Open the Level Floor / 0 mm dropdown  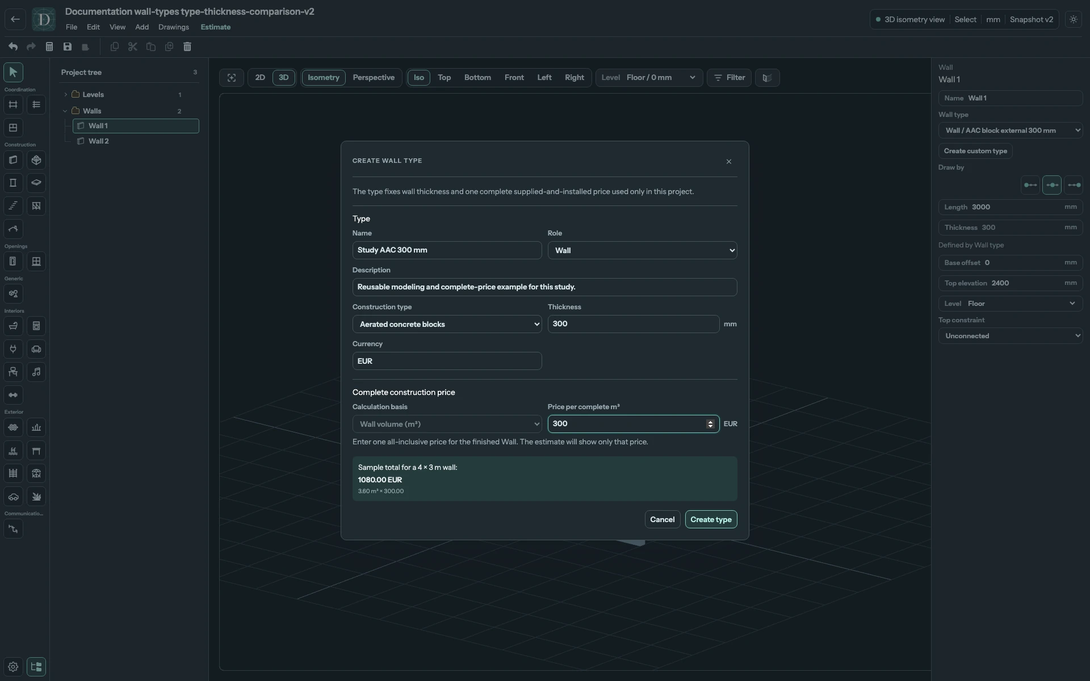[649, 78]
